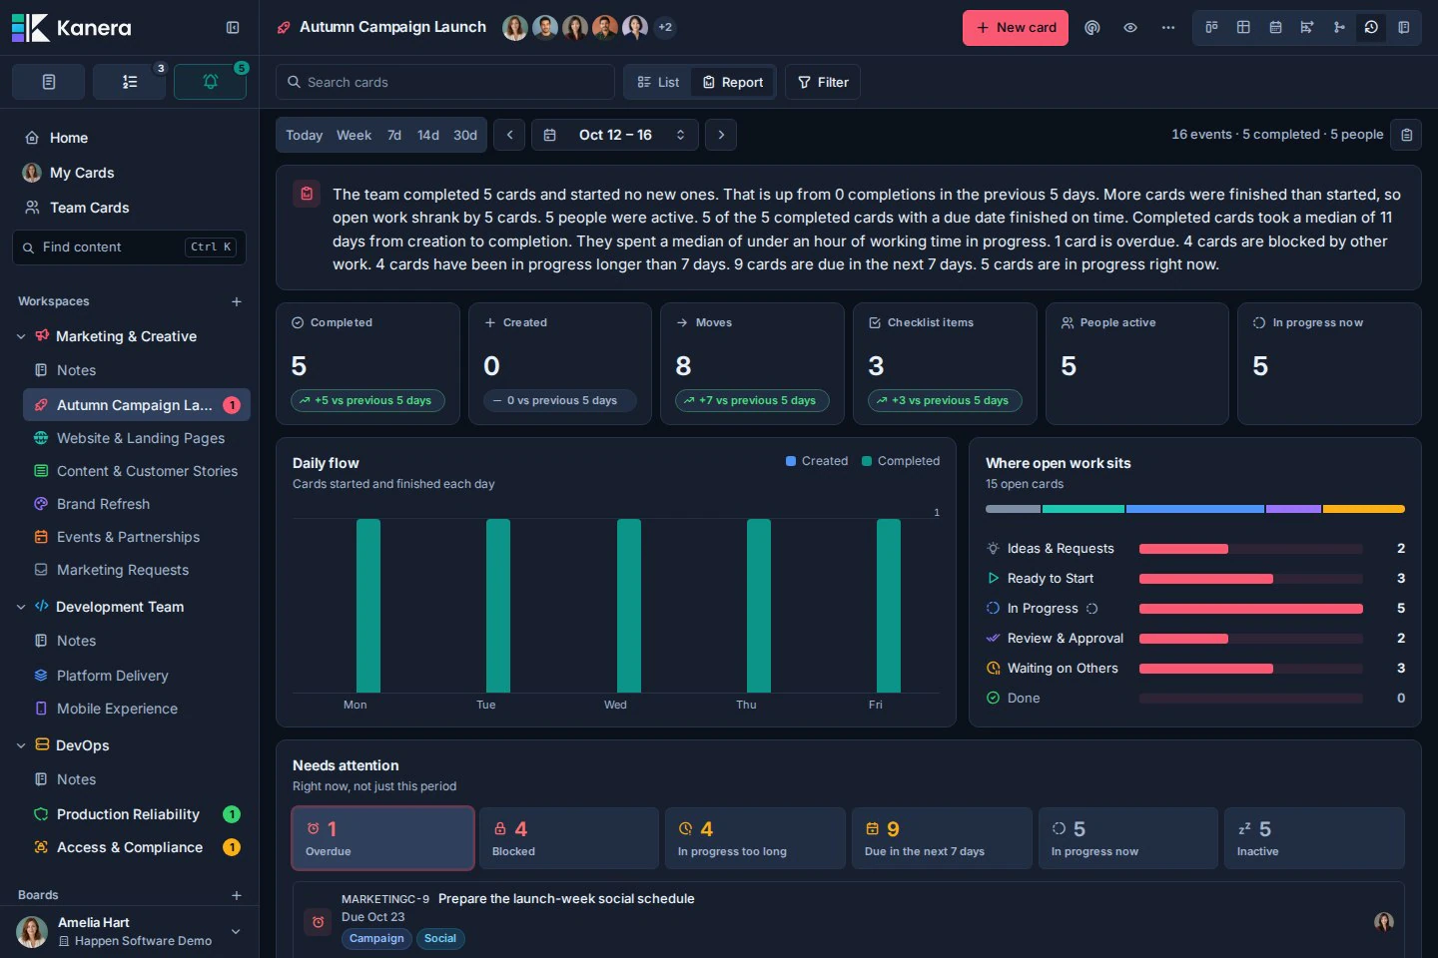Open the three-dot more options menu
The width and height of the screenshot is (1438, 958).
coord(1168,28)
